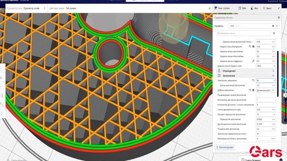Viewport: 287px width, 161px height.
Task: Edit infill overlap percentage 10 field
Action: pyautogui.click(x=266, y=114)
